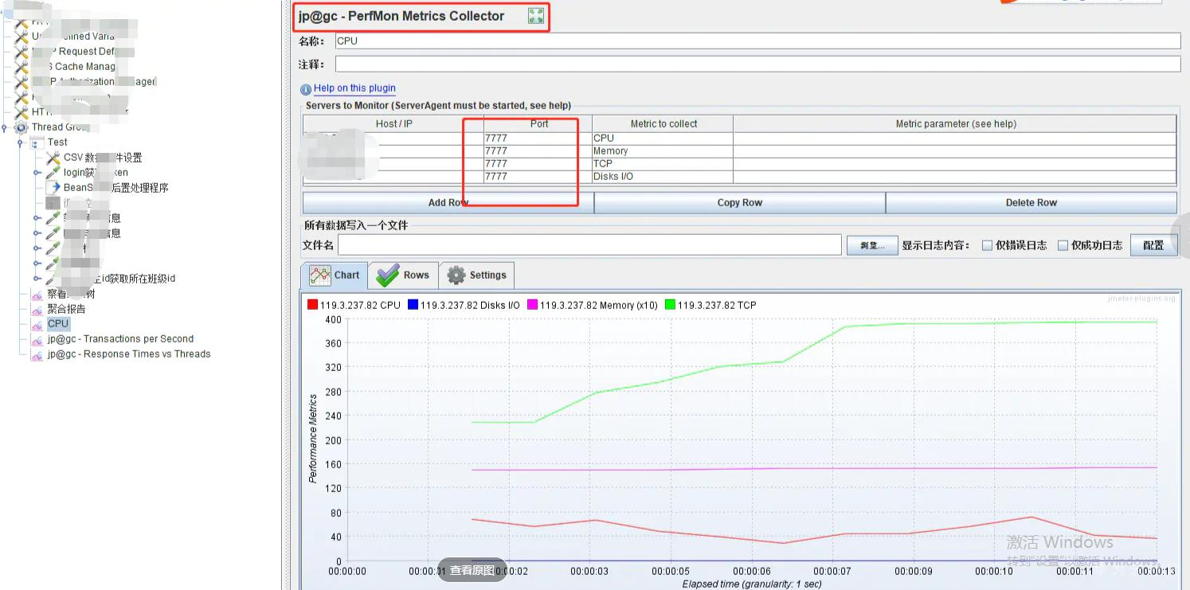Click the Transactions per Second listener icon

pyautogui.click(x=37, y=339)
